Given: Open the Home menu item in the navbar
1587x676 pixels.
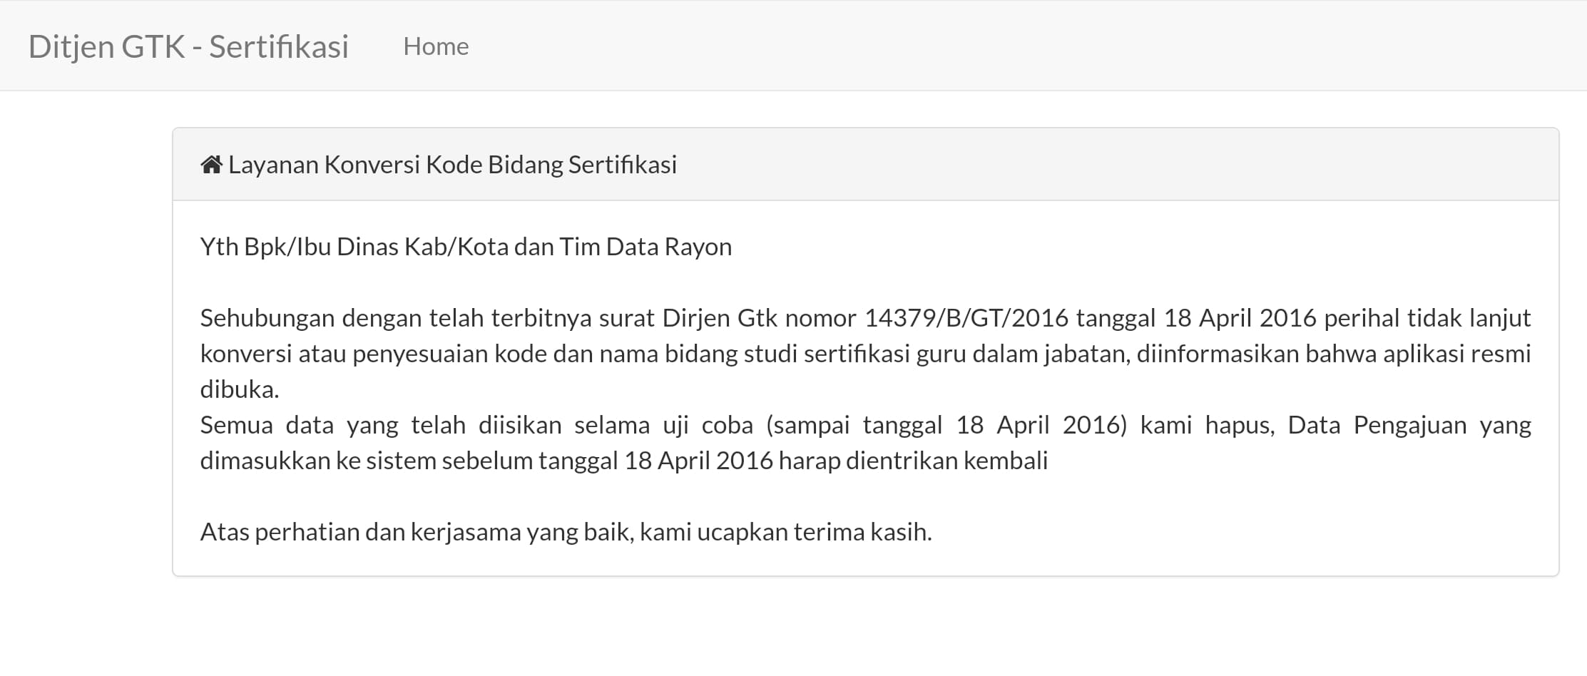Looking at the screenshot, I should [436, 46].
